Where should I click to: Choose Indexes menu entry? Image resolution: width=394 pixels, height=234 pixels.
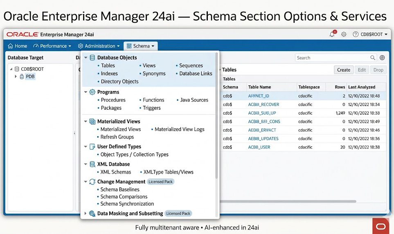[109, 74]
